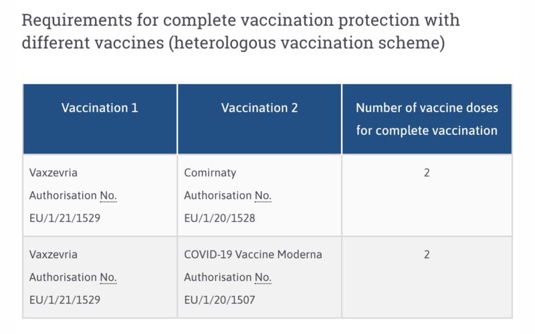Click dose count 2 in Comirnaty row
This screenshot has width=535, height=334.
(x=427, y=173)
